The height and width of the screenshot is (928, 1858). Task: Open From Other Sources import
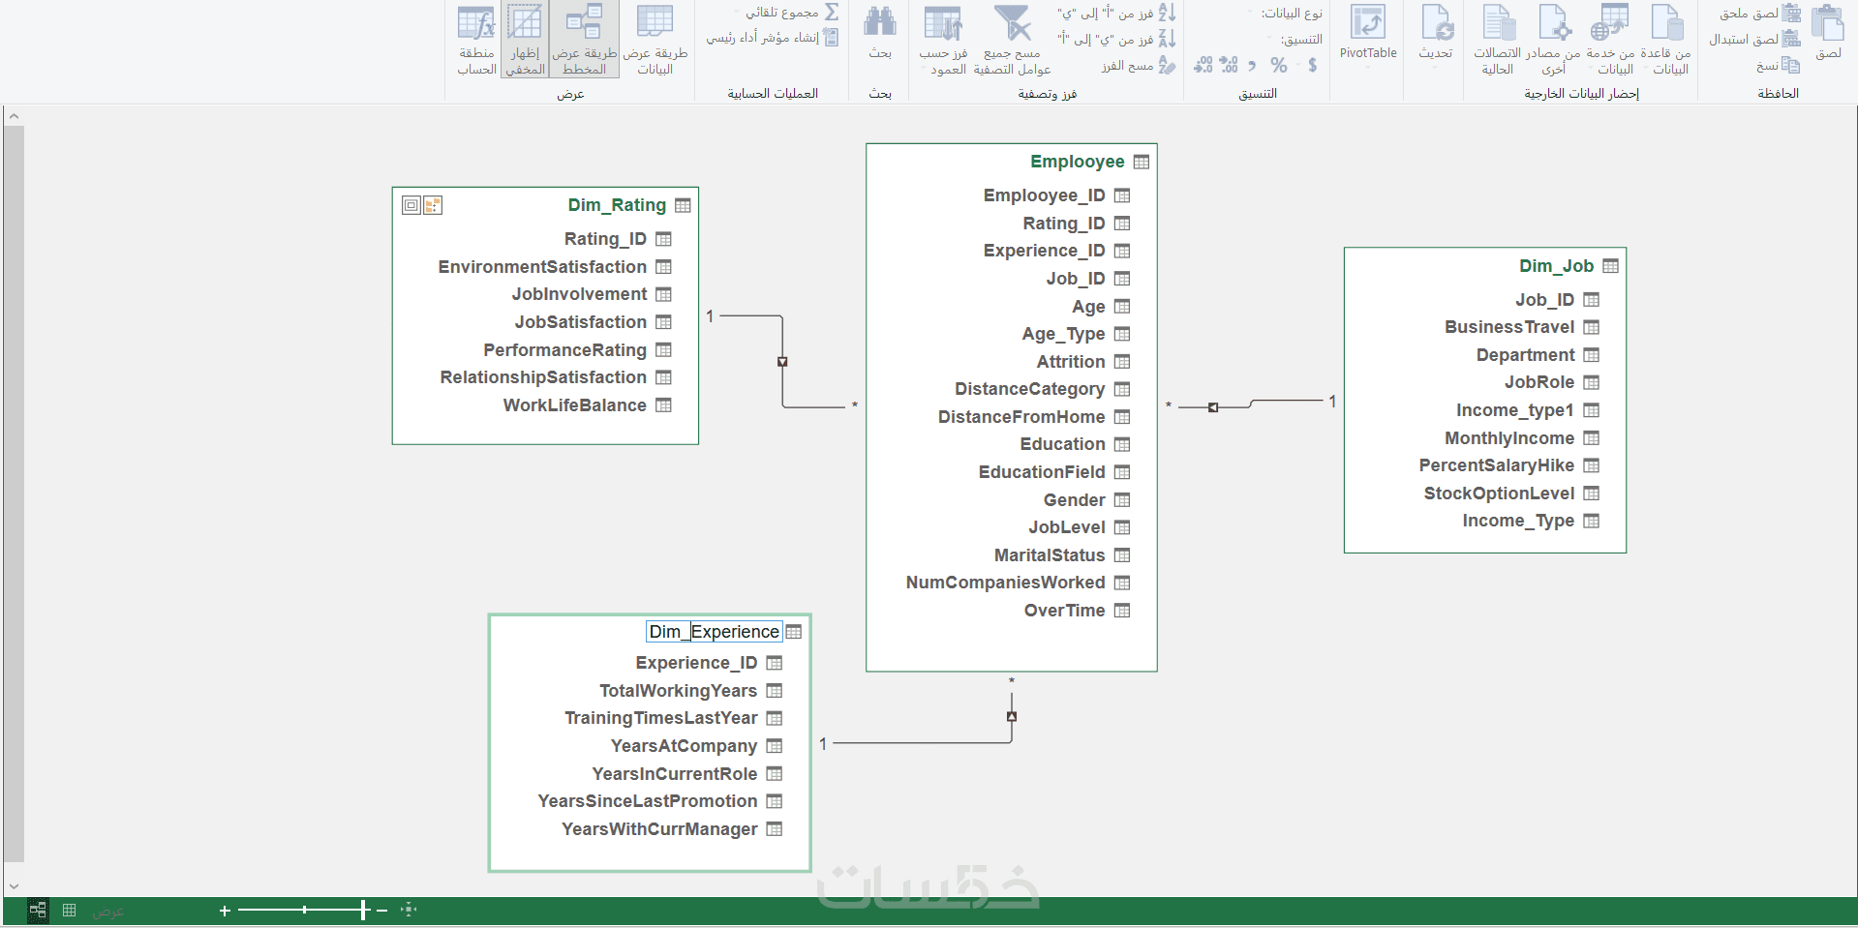pos(1554,41)
